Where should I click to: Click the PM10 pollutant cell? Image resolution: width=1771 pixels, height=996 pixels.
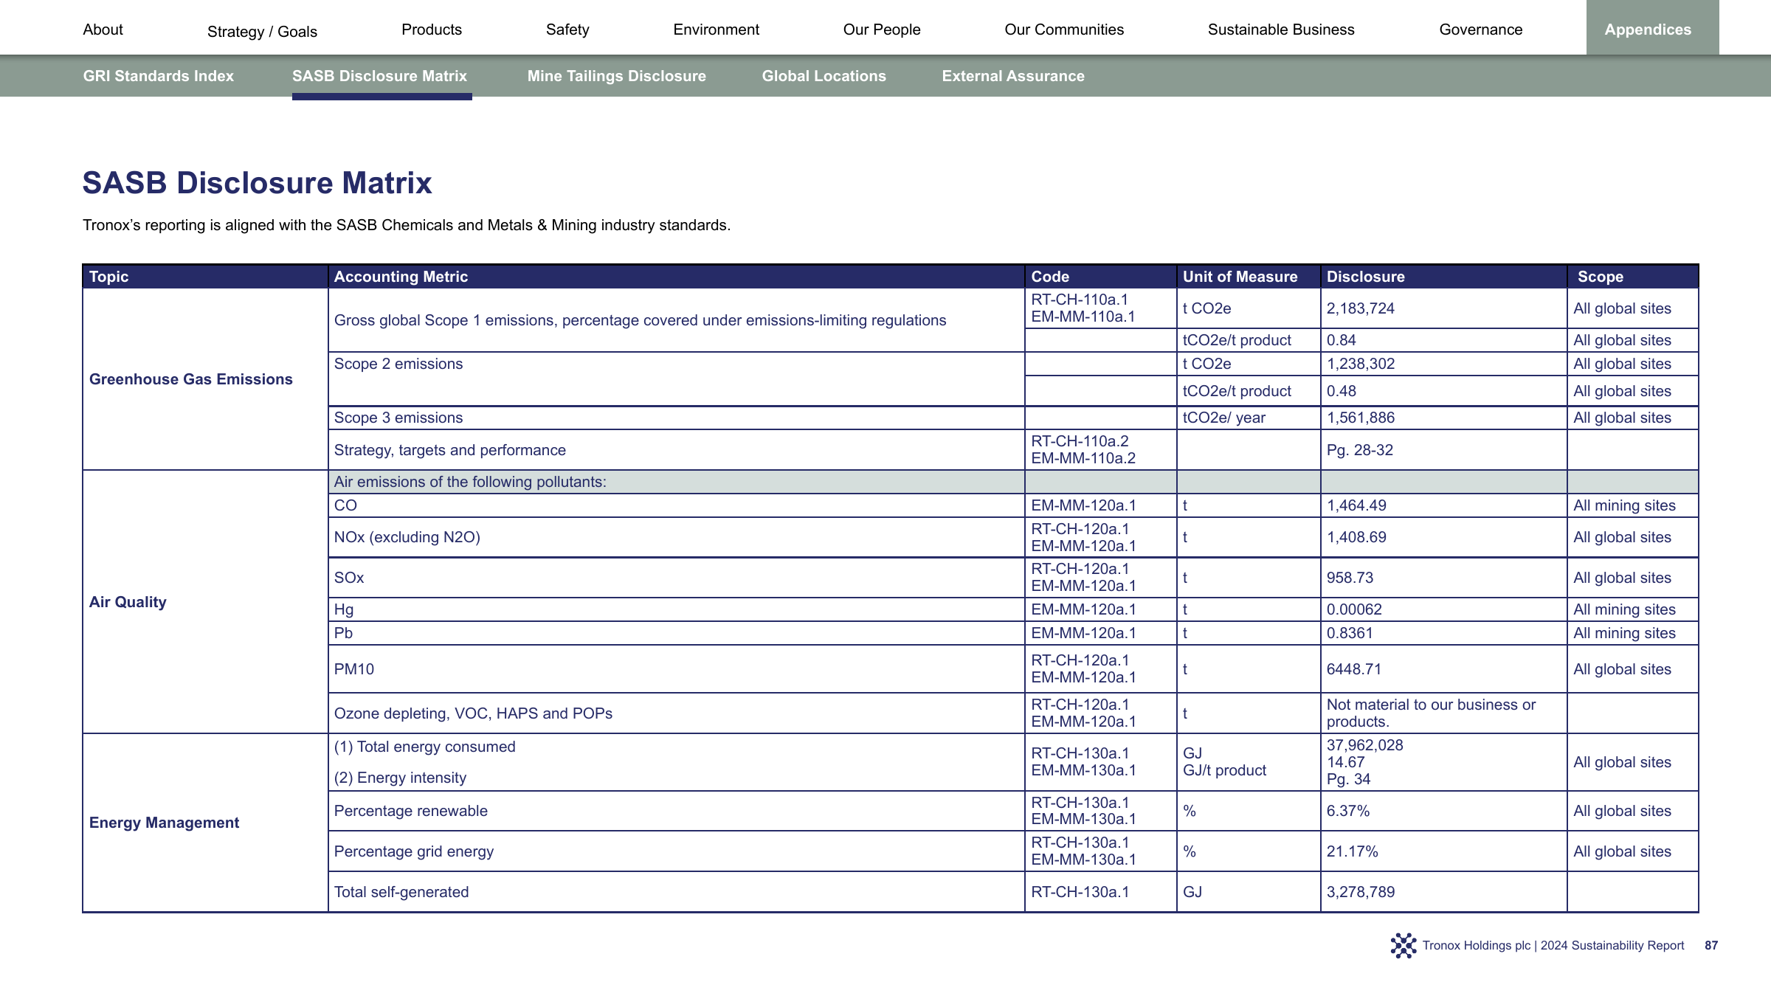(x=676, y=669)
